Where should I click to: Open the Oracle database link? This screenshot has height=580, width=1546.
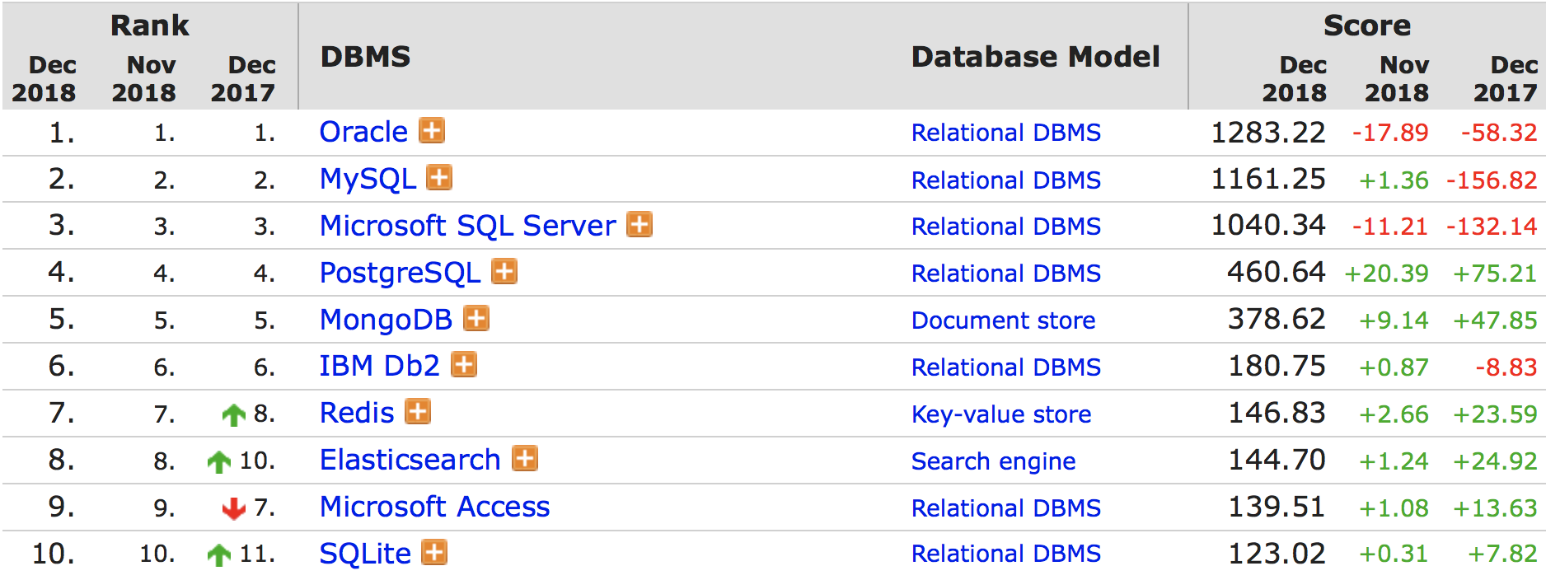coord(363,132)
